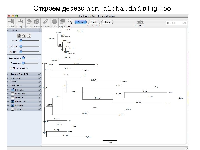Click the Hilight toolbar icon
This screenshot has height=150, width=200.
(62, 21)
